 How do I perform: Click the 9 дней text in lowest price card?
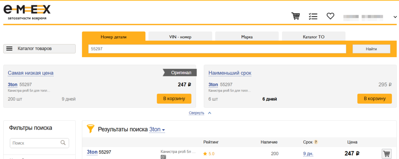[x=68, y=99]
